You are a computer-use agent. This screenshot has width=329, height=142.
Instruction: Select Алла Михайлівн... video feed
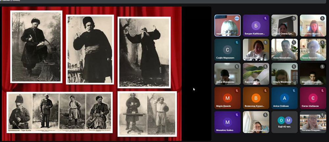284,50
